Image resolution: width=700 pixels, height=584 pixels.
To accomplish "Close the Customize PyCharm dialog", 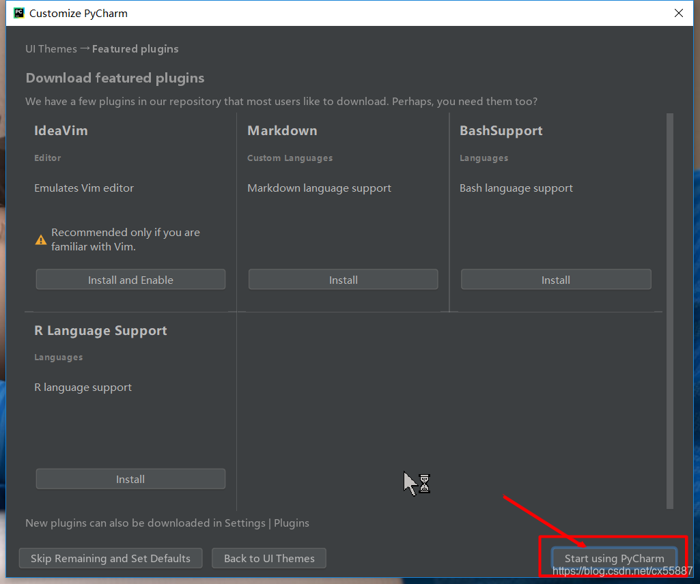I will [679, 13].
